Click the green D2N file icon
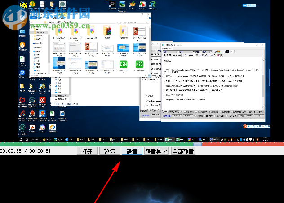 (x=123, y=65)
